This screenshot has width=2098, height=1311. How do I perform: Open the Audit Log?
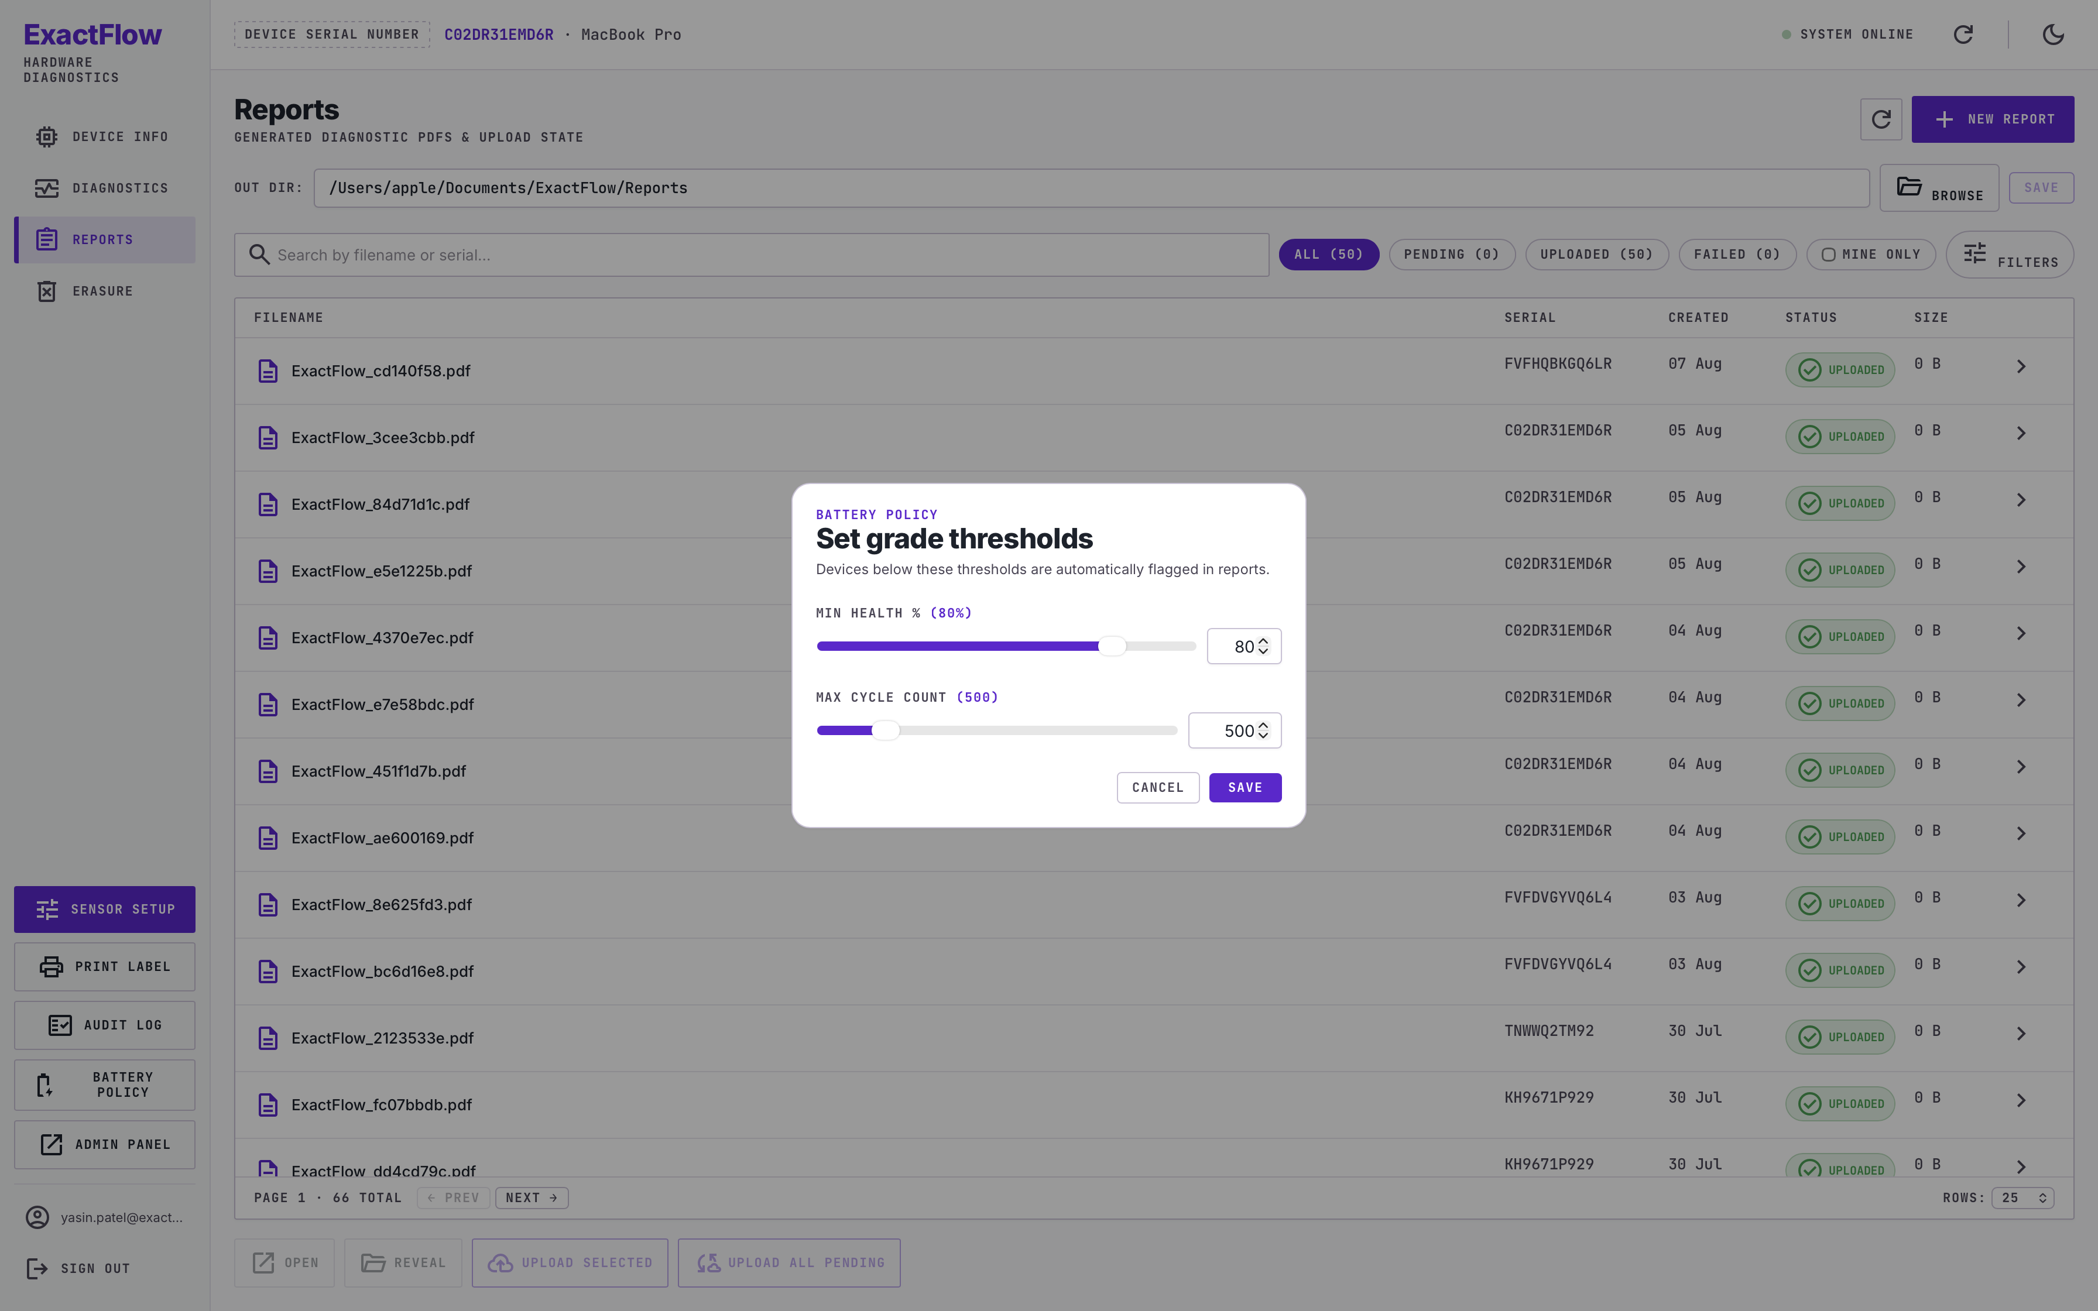(104, 1025)
